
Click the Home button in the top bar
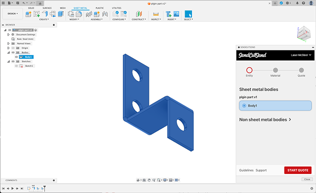point(41,3)
